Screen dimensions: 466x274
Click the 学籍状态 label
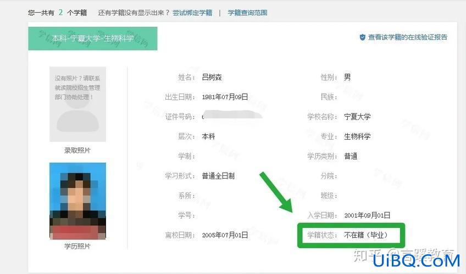pyautogui.click(x=322, y=235)
